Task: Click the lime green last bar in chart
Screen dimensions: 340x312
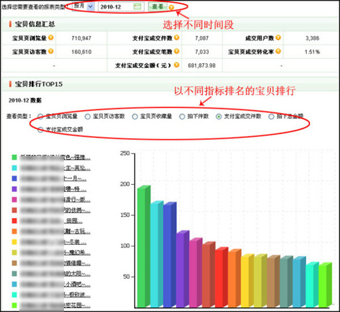Action: (x=325, y=285)
